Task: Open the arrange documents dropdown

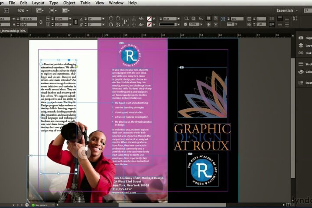Action: (x=66, y=10)
